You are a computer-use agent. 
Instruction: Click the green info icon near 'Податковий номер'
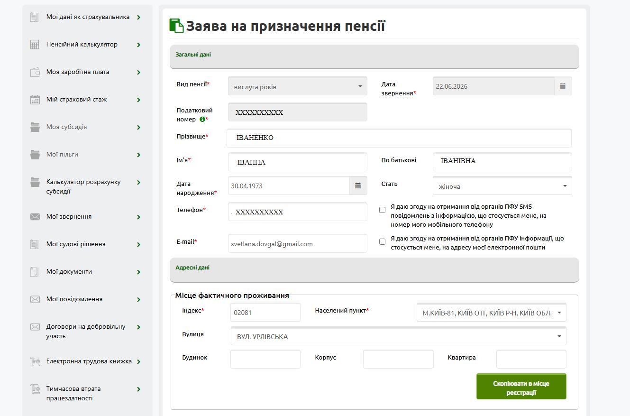pyautogui.click(x=202, y=120)
